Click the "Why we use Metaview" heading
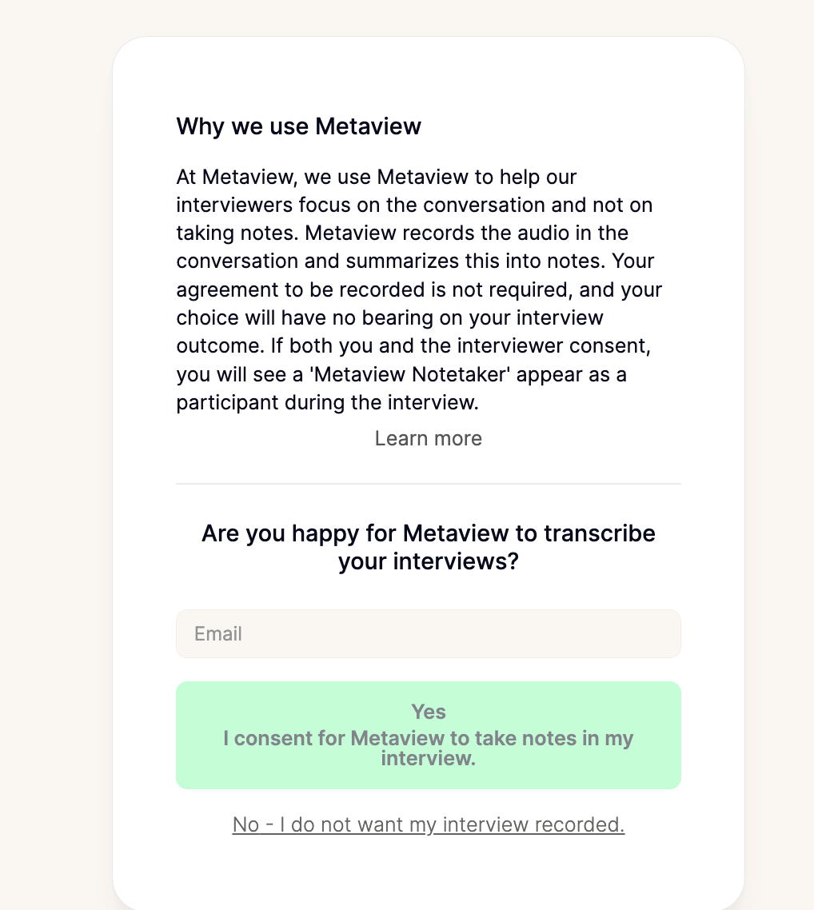The image size is (814, 910). tap(298, 126)
